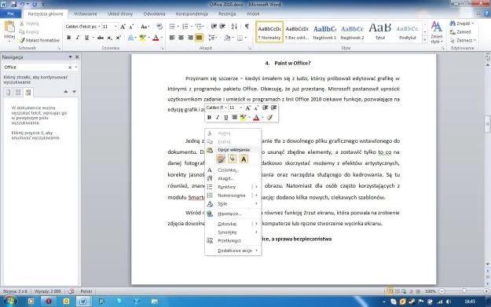The image size is (491, 307).
Task: Open change case 'Aa' dropdown
Action: point(145,27)
